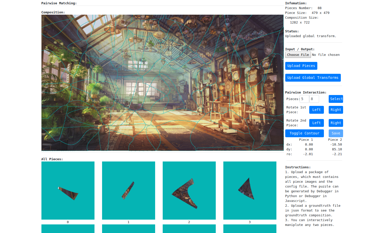382x233 pixels.
Task: Click the Instructions heading
Action: (298, 167)
